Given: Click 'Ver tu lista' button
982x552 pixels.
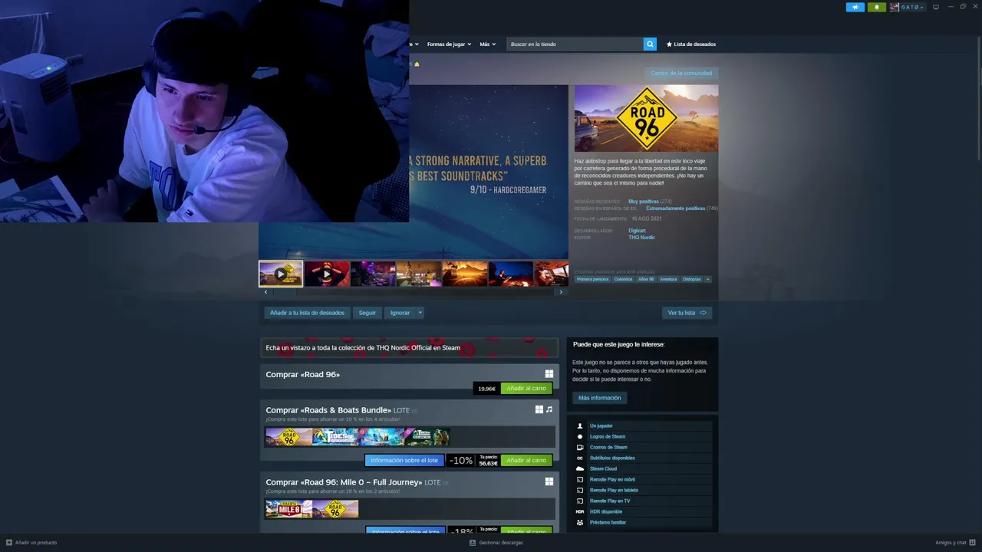Looking at the screenshot, I should 687,313.
